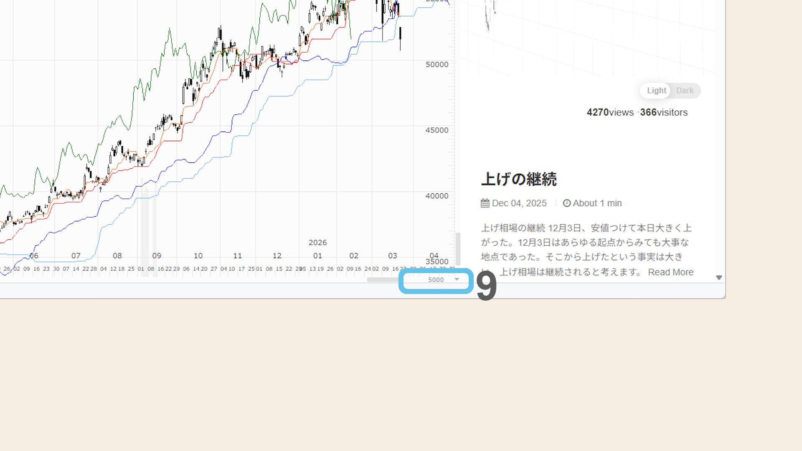Click the 4270 views counter
The width and height of the screenshot is (802, 451).
click(610, 112)
